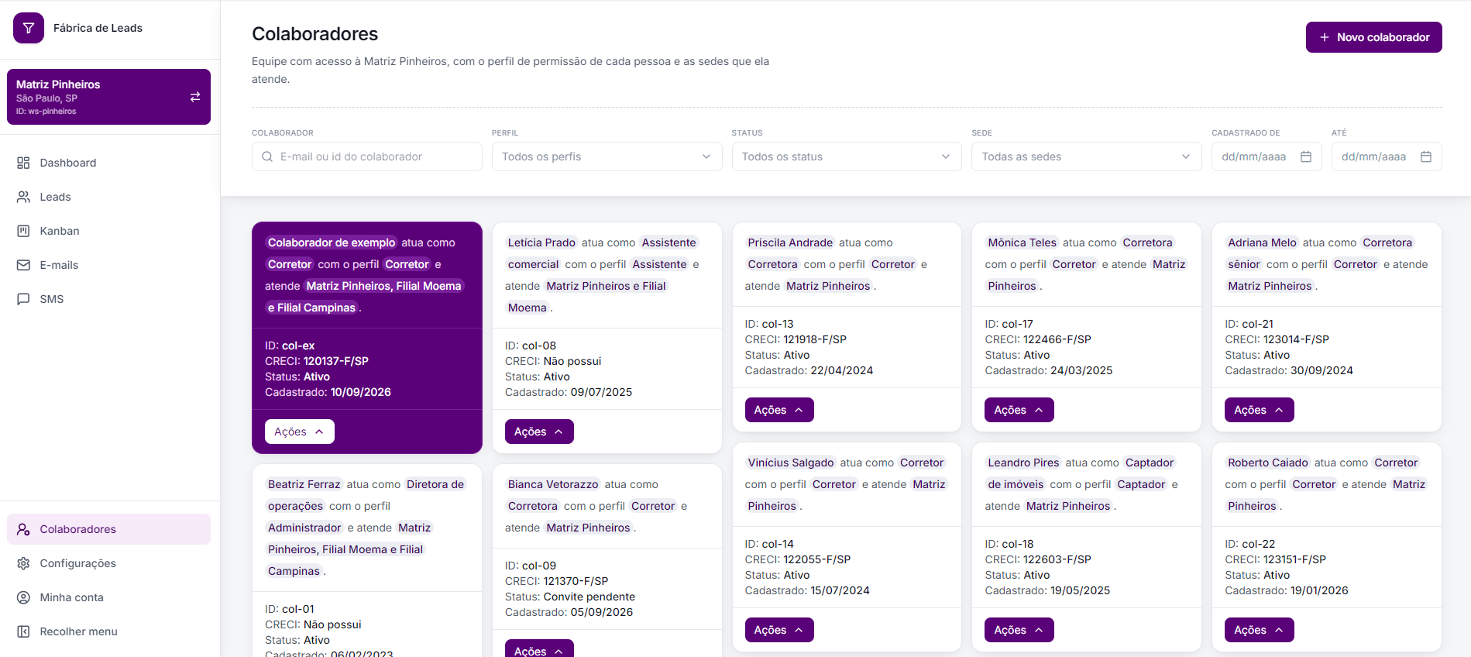Navigate to E-mails

pos(108,265)
